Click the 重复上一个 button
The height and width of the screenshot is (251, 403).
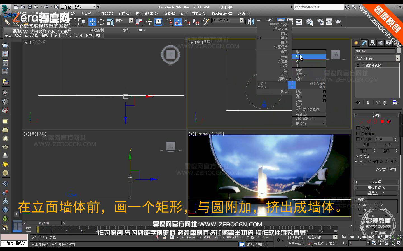click(x=376, y=193)
